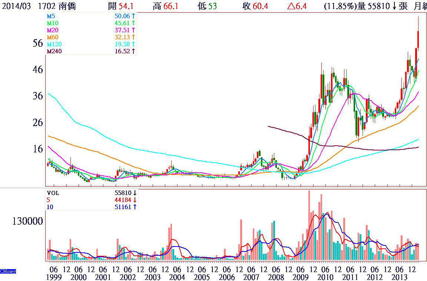This screenshot has height=281, width=427.
Task: Click the down arrow next to VOL 55810
Action: point(135,193)
